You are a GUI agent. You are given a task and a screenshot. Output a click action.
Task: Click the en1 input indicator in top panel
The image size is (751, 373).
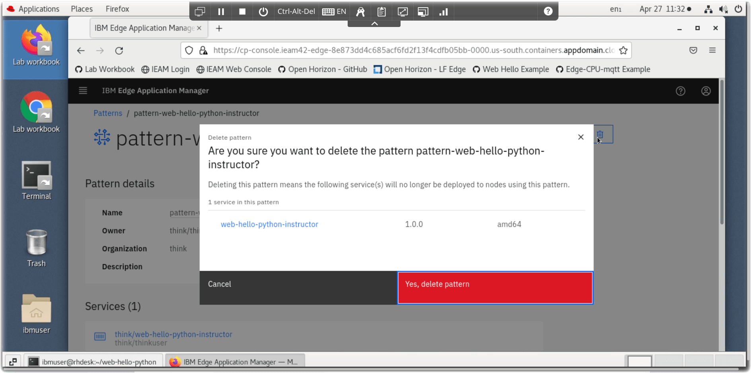[x=616, y=9]
